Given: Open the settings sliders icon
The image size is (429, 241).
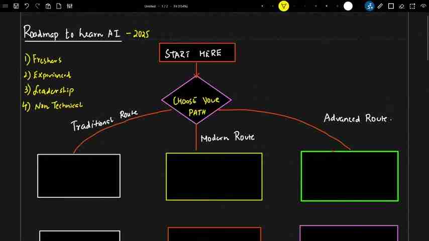Looking at the screenshot, I should [x=69, y=6].
